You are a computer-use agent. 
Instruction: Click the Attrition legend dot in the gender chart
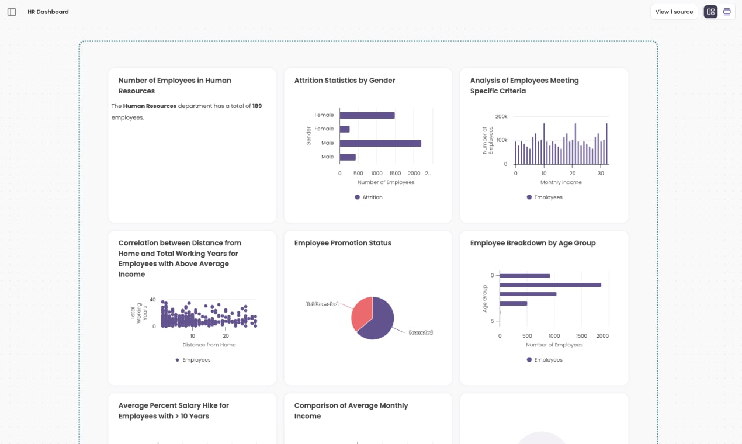pos(358,197)
